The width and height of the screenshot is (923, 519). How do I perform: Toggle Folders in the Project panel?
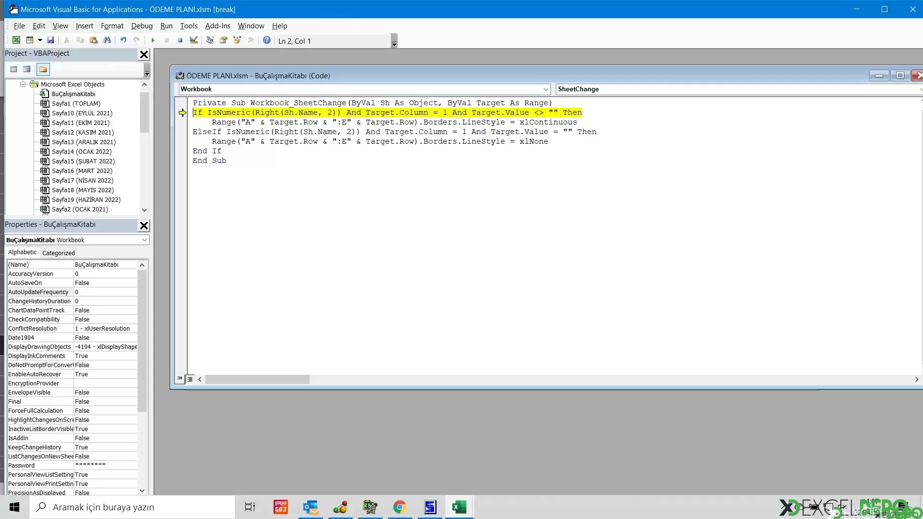pyautogui.click(x=43, y=69)
